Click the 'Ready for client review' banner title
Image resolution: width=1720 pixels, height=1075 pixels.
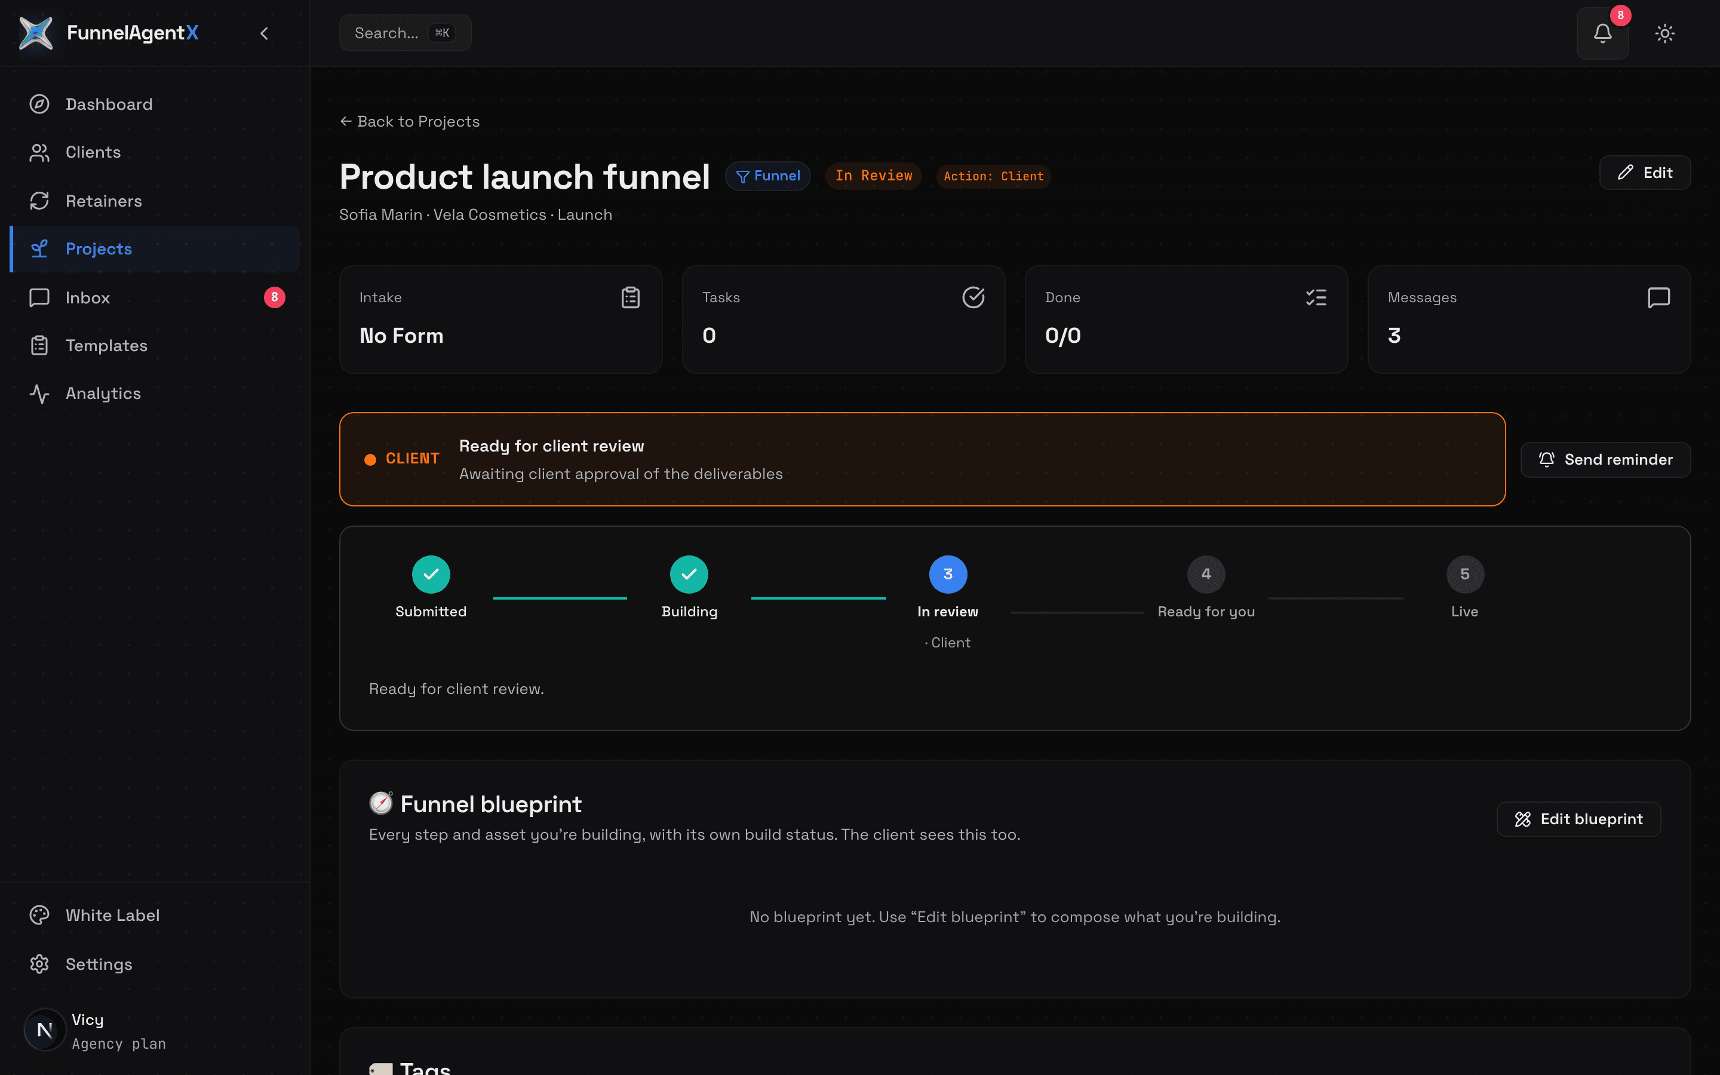tap(552, 446)
